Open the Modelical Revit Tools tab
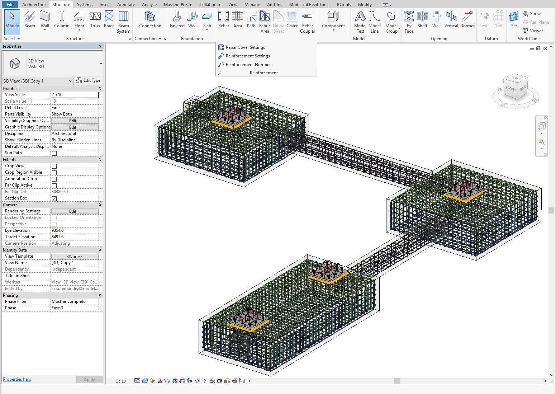 click(x=309, y=5)
